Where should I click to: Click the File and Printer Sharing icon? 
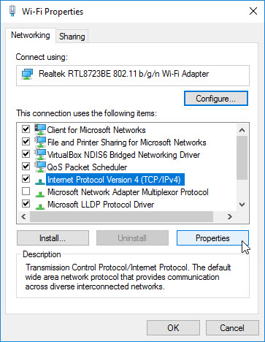pyautogui.click(x=40, y=142)
